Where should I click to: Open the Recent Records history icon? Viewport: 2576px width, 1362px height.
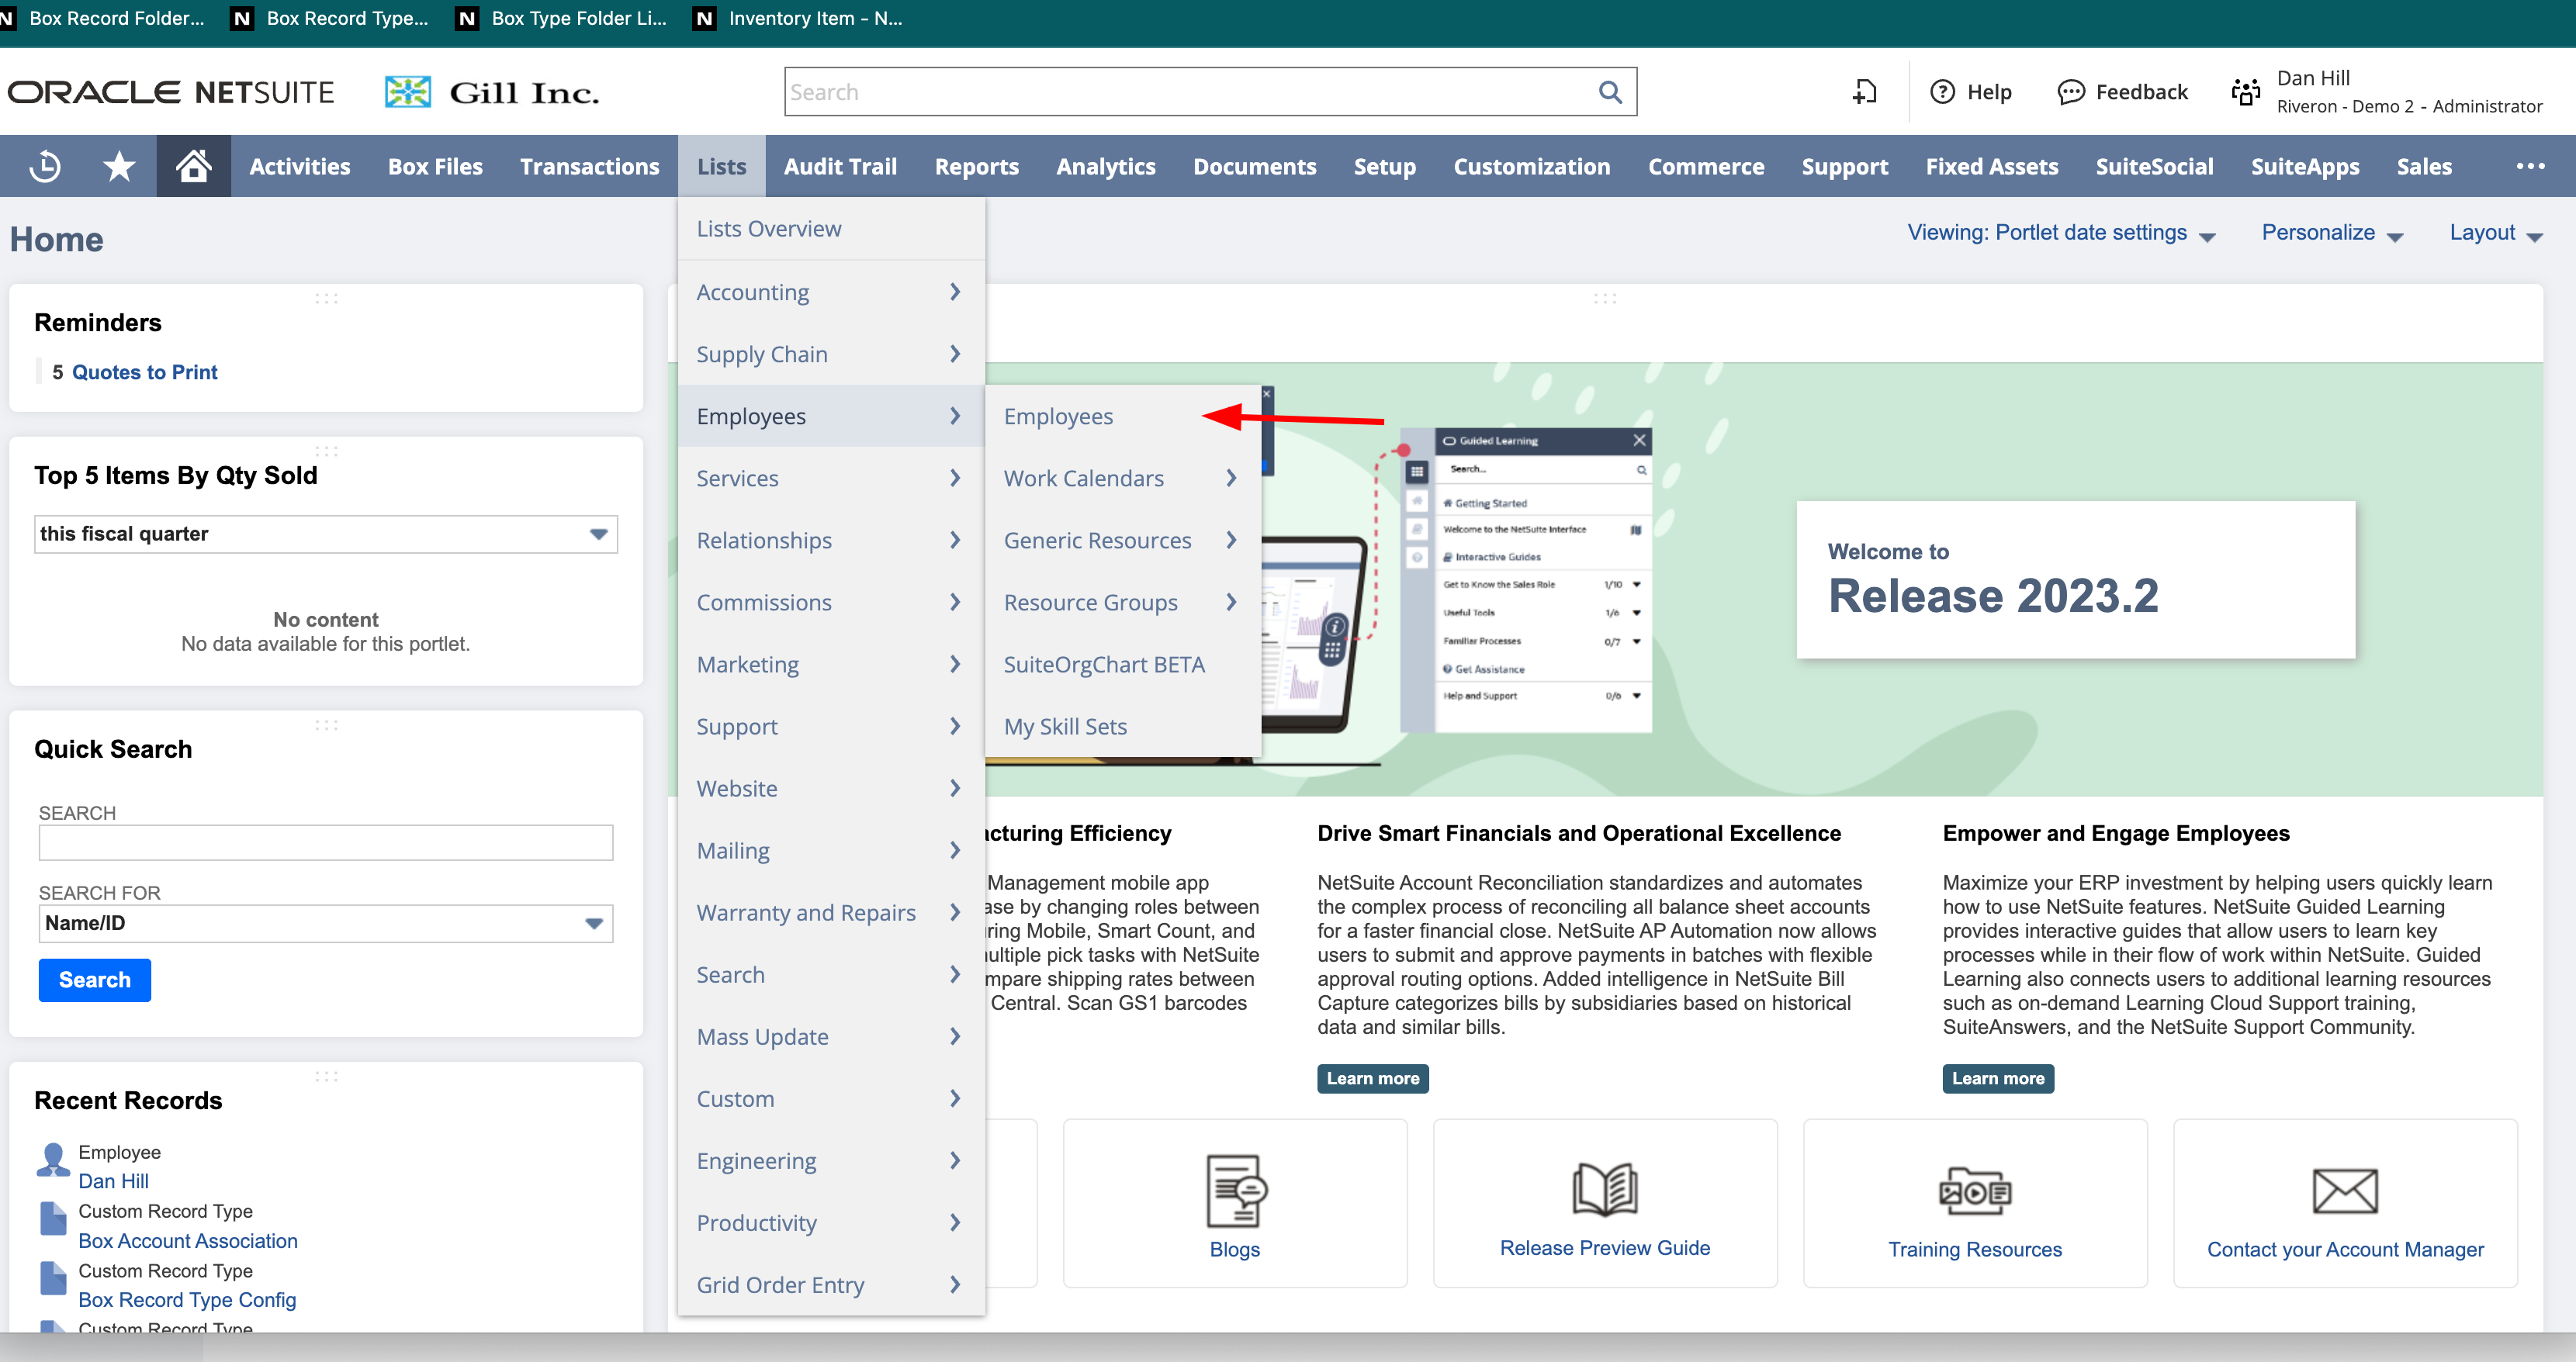[x=45, y=166]
